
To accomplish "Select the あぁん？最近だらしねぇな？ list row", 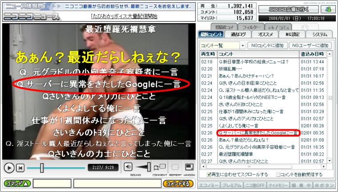I will pyautogui.click(x=263, y=140).
